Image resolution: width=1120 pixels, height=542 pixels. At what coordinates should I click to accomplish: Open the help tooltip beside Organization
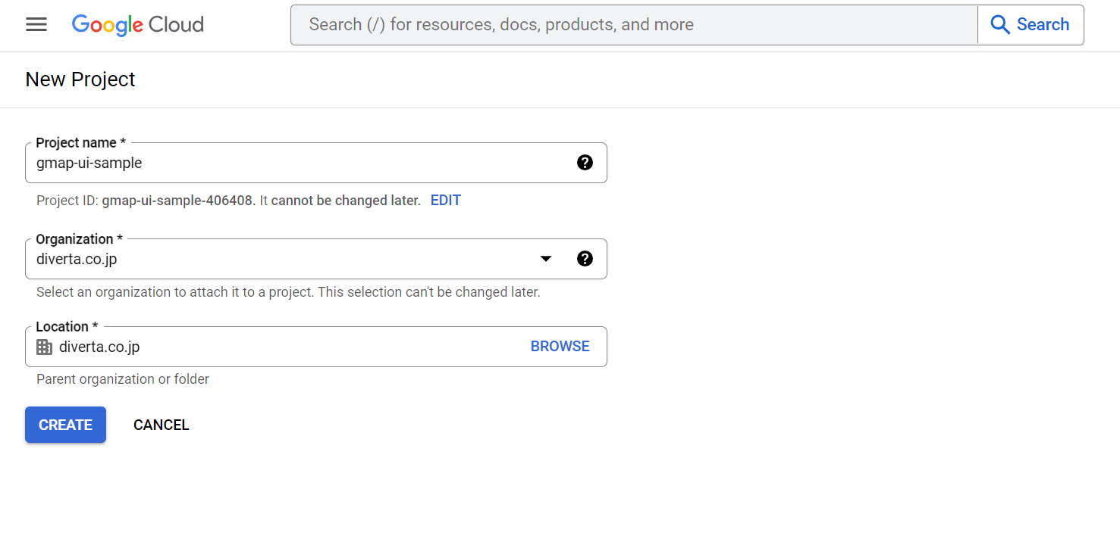click(585, 258)
